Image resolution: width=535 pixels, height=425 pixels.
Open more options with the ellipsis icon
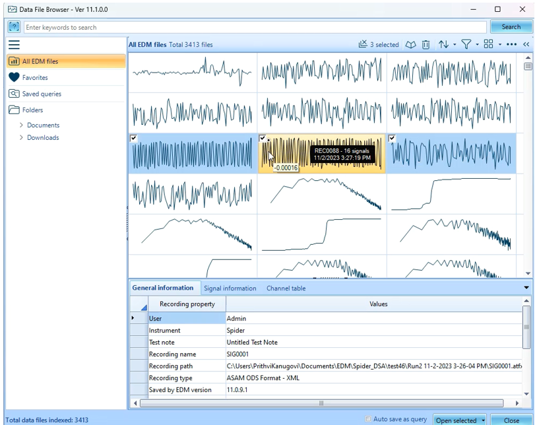510,45
